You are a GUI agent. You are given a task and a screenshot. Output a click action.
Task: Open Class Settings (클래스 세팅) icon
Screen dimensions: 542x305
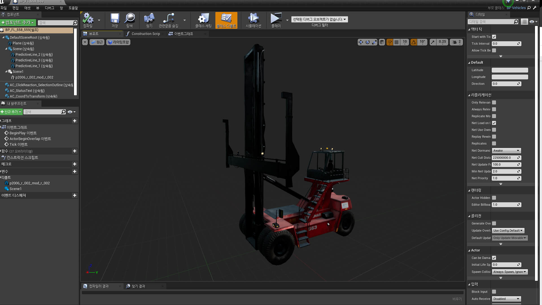click(203, 19)
